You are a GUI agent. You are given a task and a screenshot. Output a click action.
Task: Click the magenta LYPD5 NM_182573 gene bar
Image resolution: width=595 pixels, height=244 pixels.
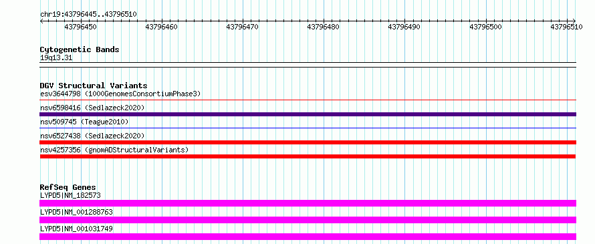pos(308,203)
